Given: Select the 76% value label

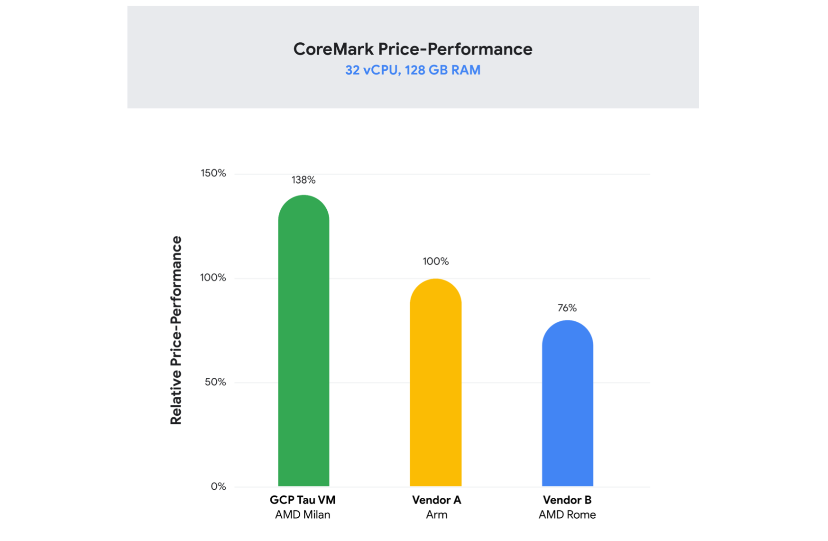Looking at the screenshot, I should click(567, 308).
